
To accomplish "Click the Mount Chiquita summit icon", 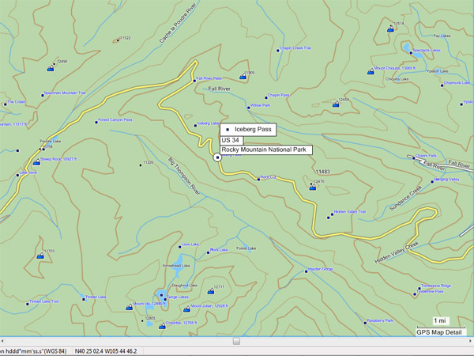I will (370, 72).
